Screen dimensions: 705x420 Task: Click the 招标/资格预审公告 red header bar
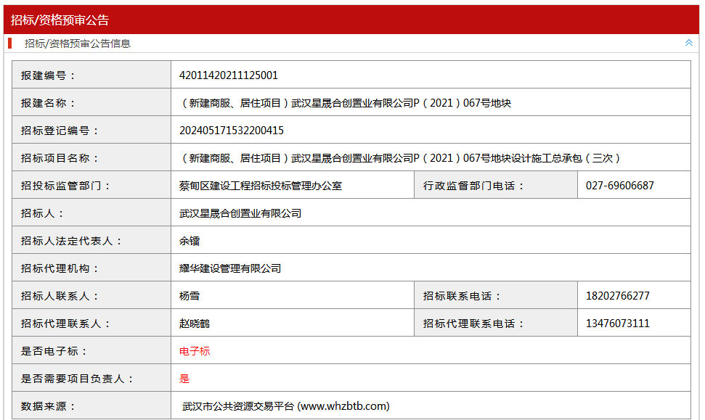point(351,20)
